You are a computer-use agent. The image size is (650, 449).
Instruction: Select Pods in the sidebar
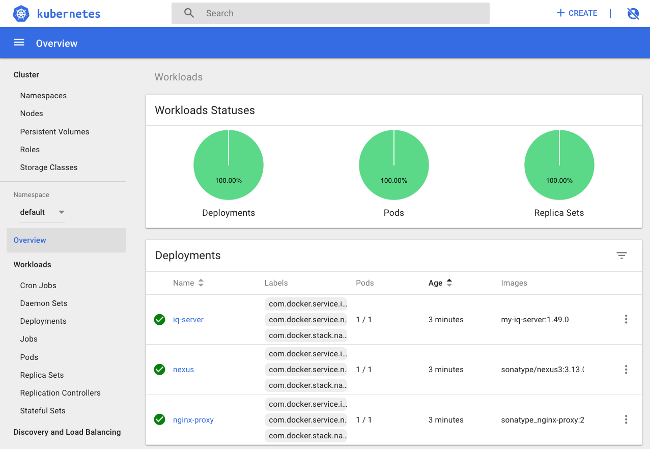tap(29, 357)
